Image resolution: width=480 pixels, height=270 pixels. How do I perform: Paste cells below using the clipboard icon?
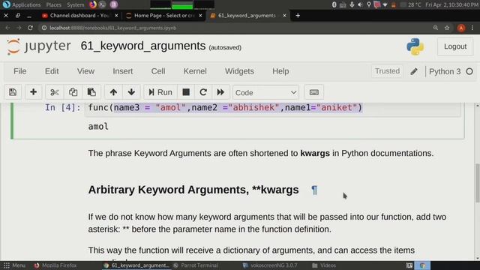(x=91, y=92)
